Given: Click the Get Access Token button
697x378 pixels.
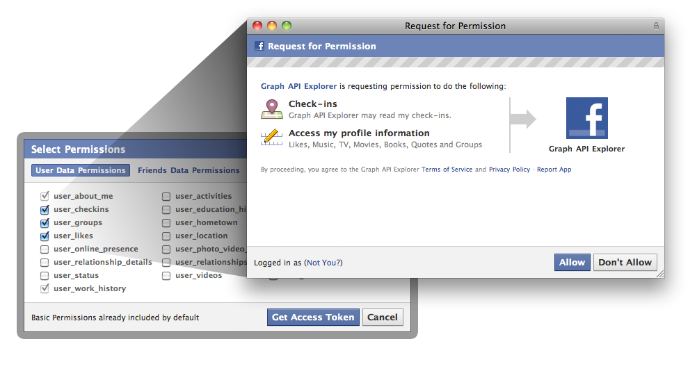Looking at the screenshot, I should pyautogui.click(x=313, y=317).
